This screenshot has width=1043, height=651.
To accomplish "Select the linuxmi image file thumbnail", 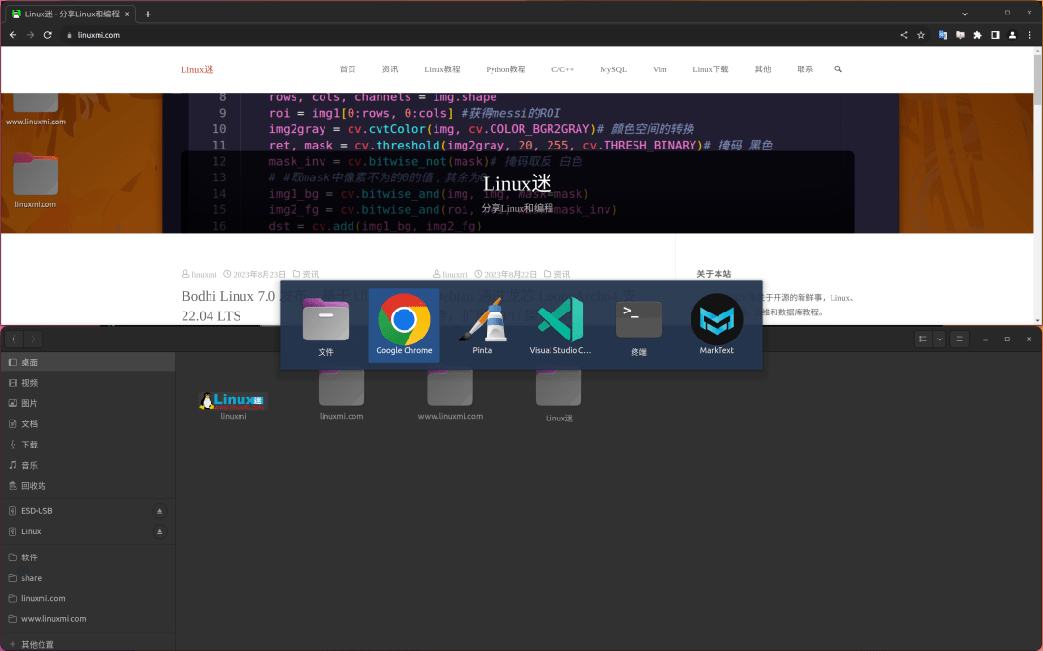I will [x=234, y=400].
